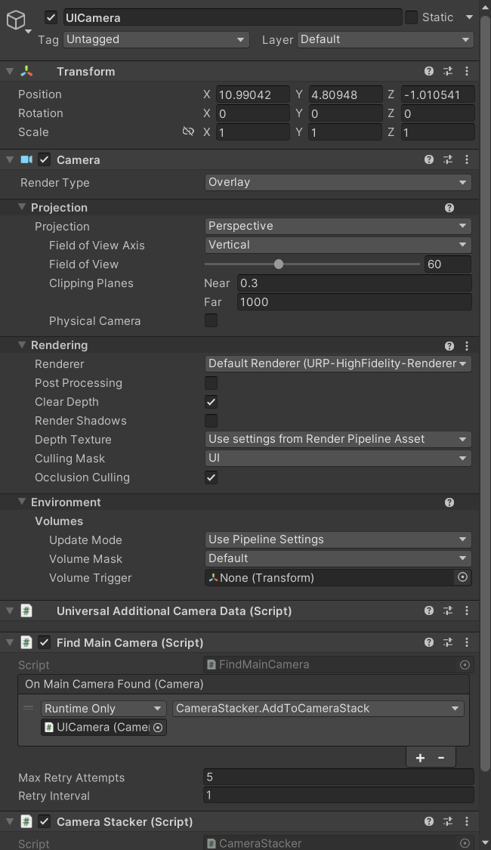Viewport: 491px width, 850px height.
Task: Disable the Camera Stacker script checkbox
Action: [x=45, y=821]
